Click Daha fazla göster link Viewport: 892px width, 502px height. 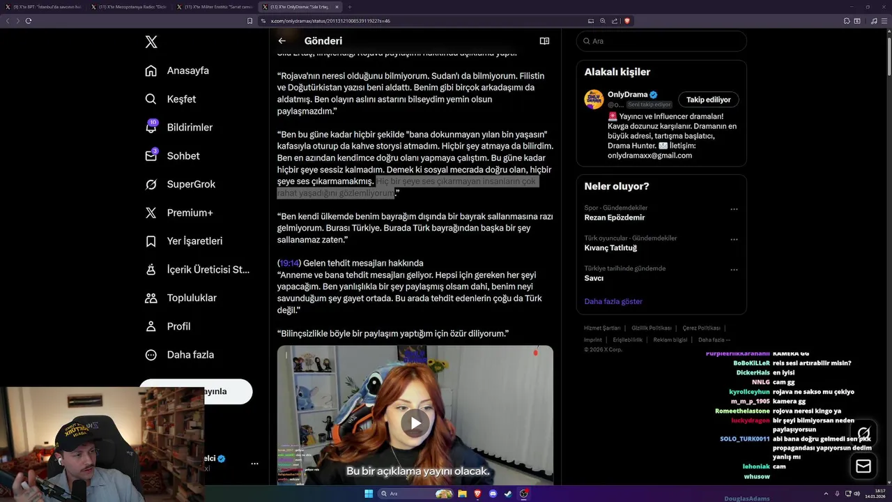click(x=613, y=301)
